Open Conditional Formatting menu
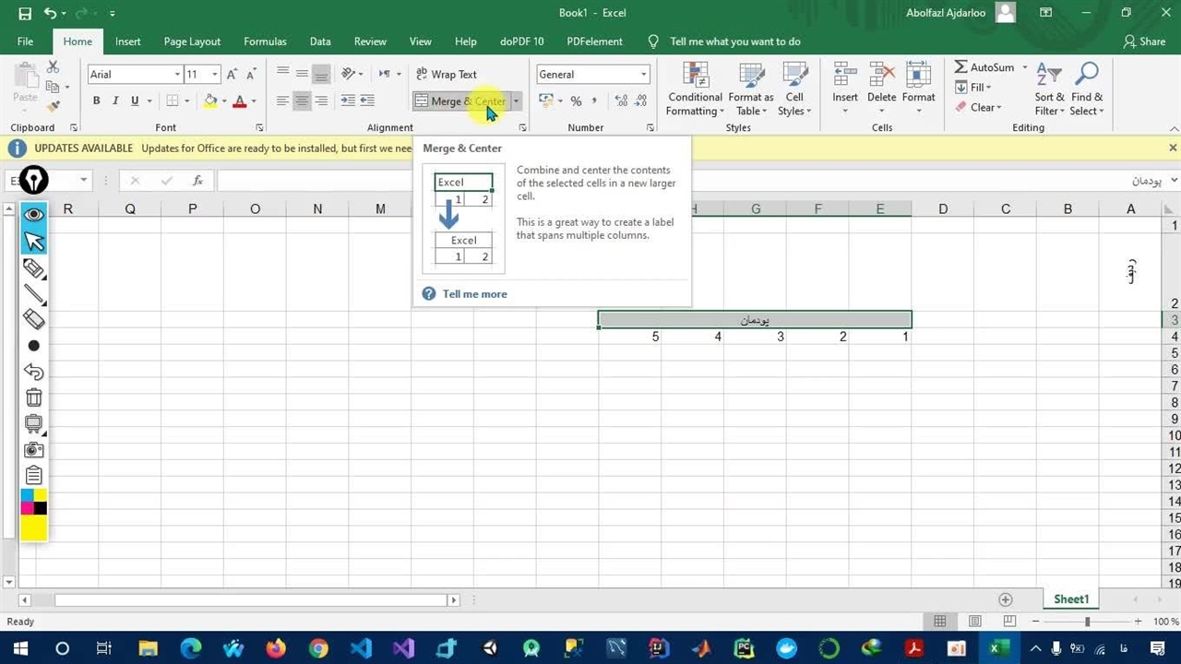 pos(695,90)
